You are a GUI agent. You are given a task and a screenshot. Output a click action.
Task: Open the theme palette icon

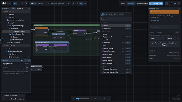(175, 3)
